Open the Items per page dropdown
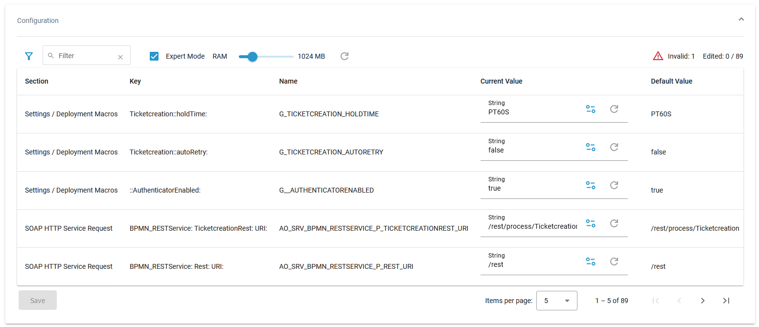 point(556,300)
